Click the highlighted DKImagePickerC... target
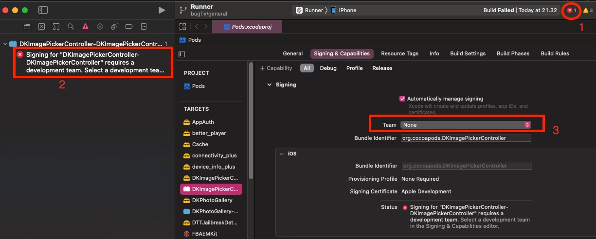This screenshot has width=596, height=239. tap(211, 189)
